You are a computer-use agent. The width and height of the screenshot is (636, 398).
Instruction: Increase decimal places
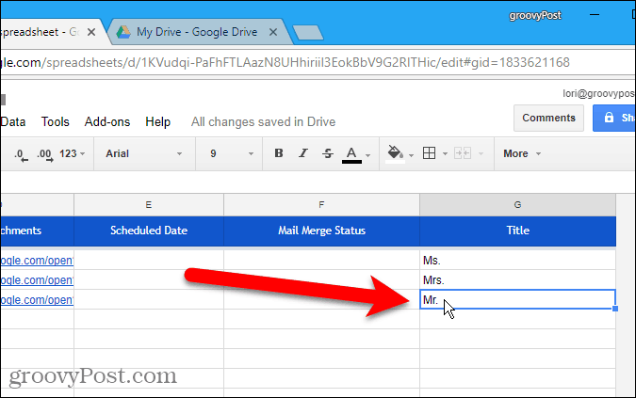[44, 154]
